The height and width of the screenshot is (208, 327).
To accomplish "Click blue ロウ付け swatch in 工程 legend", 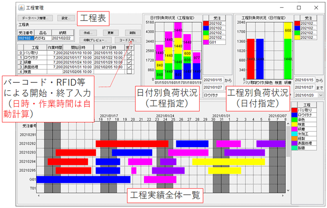I will [x=294, y=115].
